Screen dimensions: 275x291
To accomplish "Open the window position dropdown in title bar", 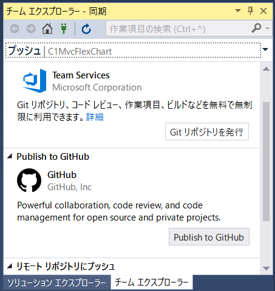I will 238,10.
